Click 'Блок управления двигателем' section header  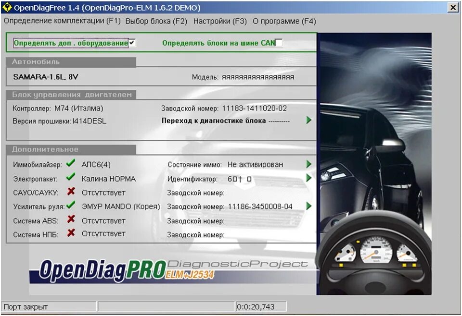tap(71, 95)
